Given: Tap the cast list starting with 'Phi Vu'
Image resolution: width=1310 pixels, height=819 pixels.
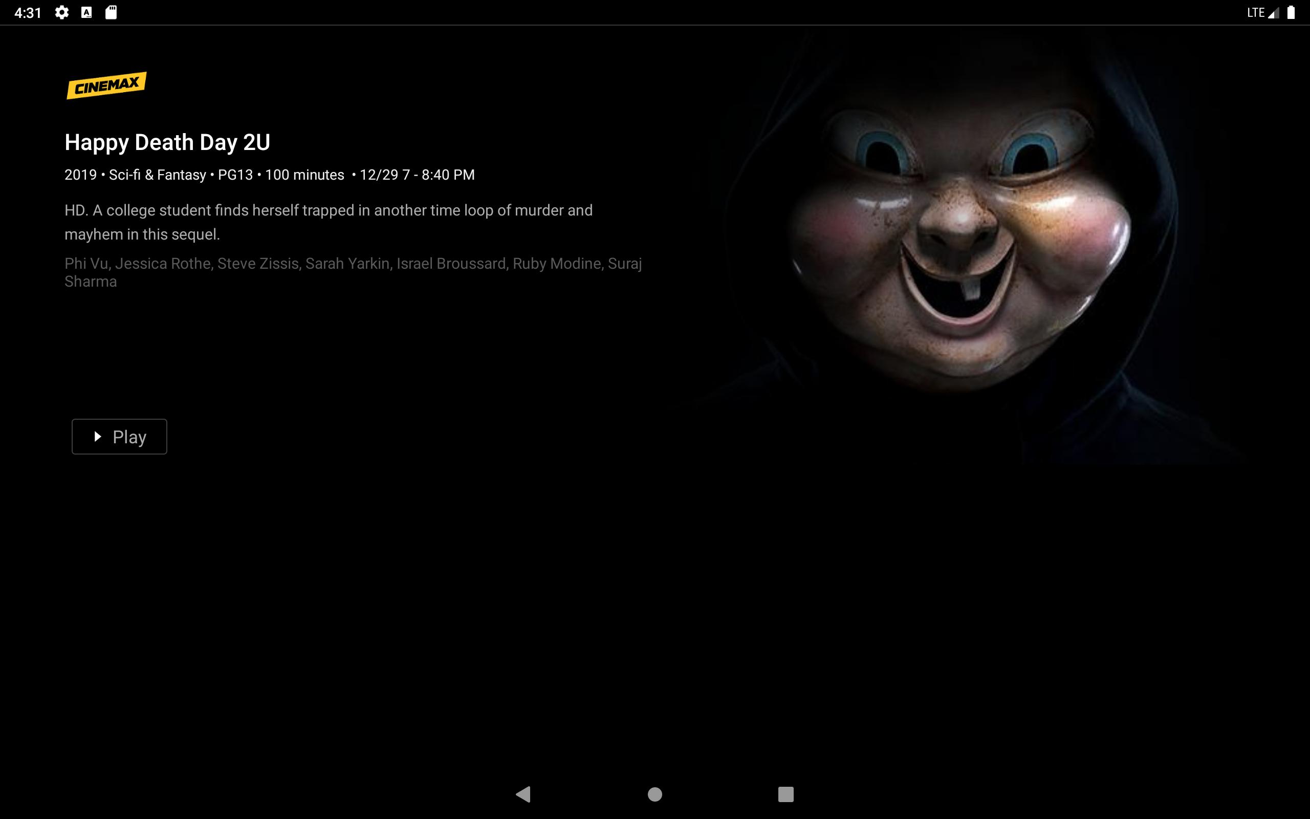Looking at the screenshot, I should point(354,272).
